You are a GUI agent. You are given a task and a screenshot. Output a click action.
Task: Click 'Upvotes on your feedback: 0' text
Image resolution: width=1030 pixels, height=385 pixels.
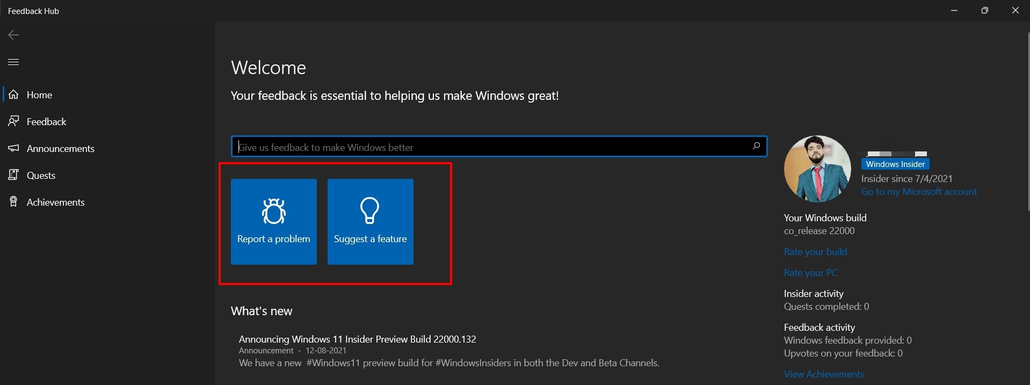click(x=843, y=353)
